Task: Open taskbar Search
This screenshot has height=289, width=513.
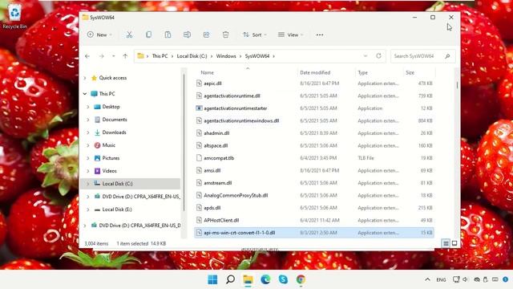Action: pyautogui.click(x=230, y=279)
